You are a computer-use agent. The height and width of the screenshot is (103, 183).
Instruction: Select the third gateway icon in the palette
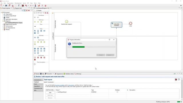[x=41, y=22]
